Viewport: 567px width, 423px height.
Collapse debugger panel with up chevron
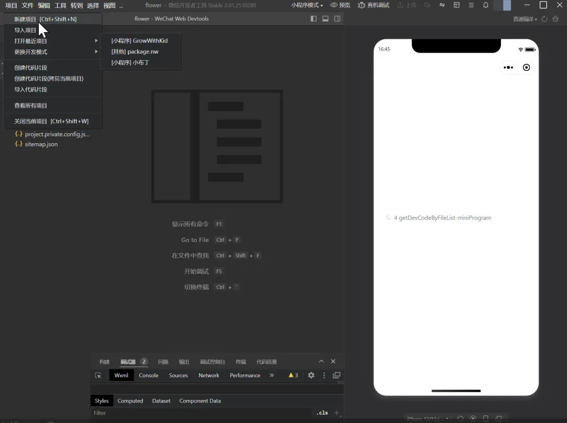tap(321, 361)
